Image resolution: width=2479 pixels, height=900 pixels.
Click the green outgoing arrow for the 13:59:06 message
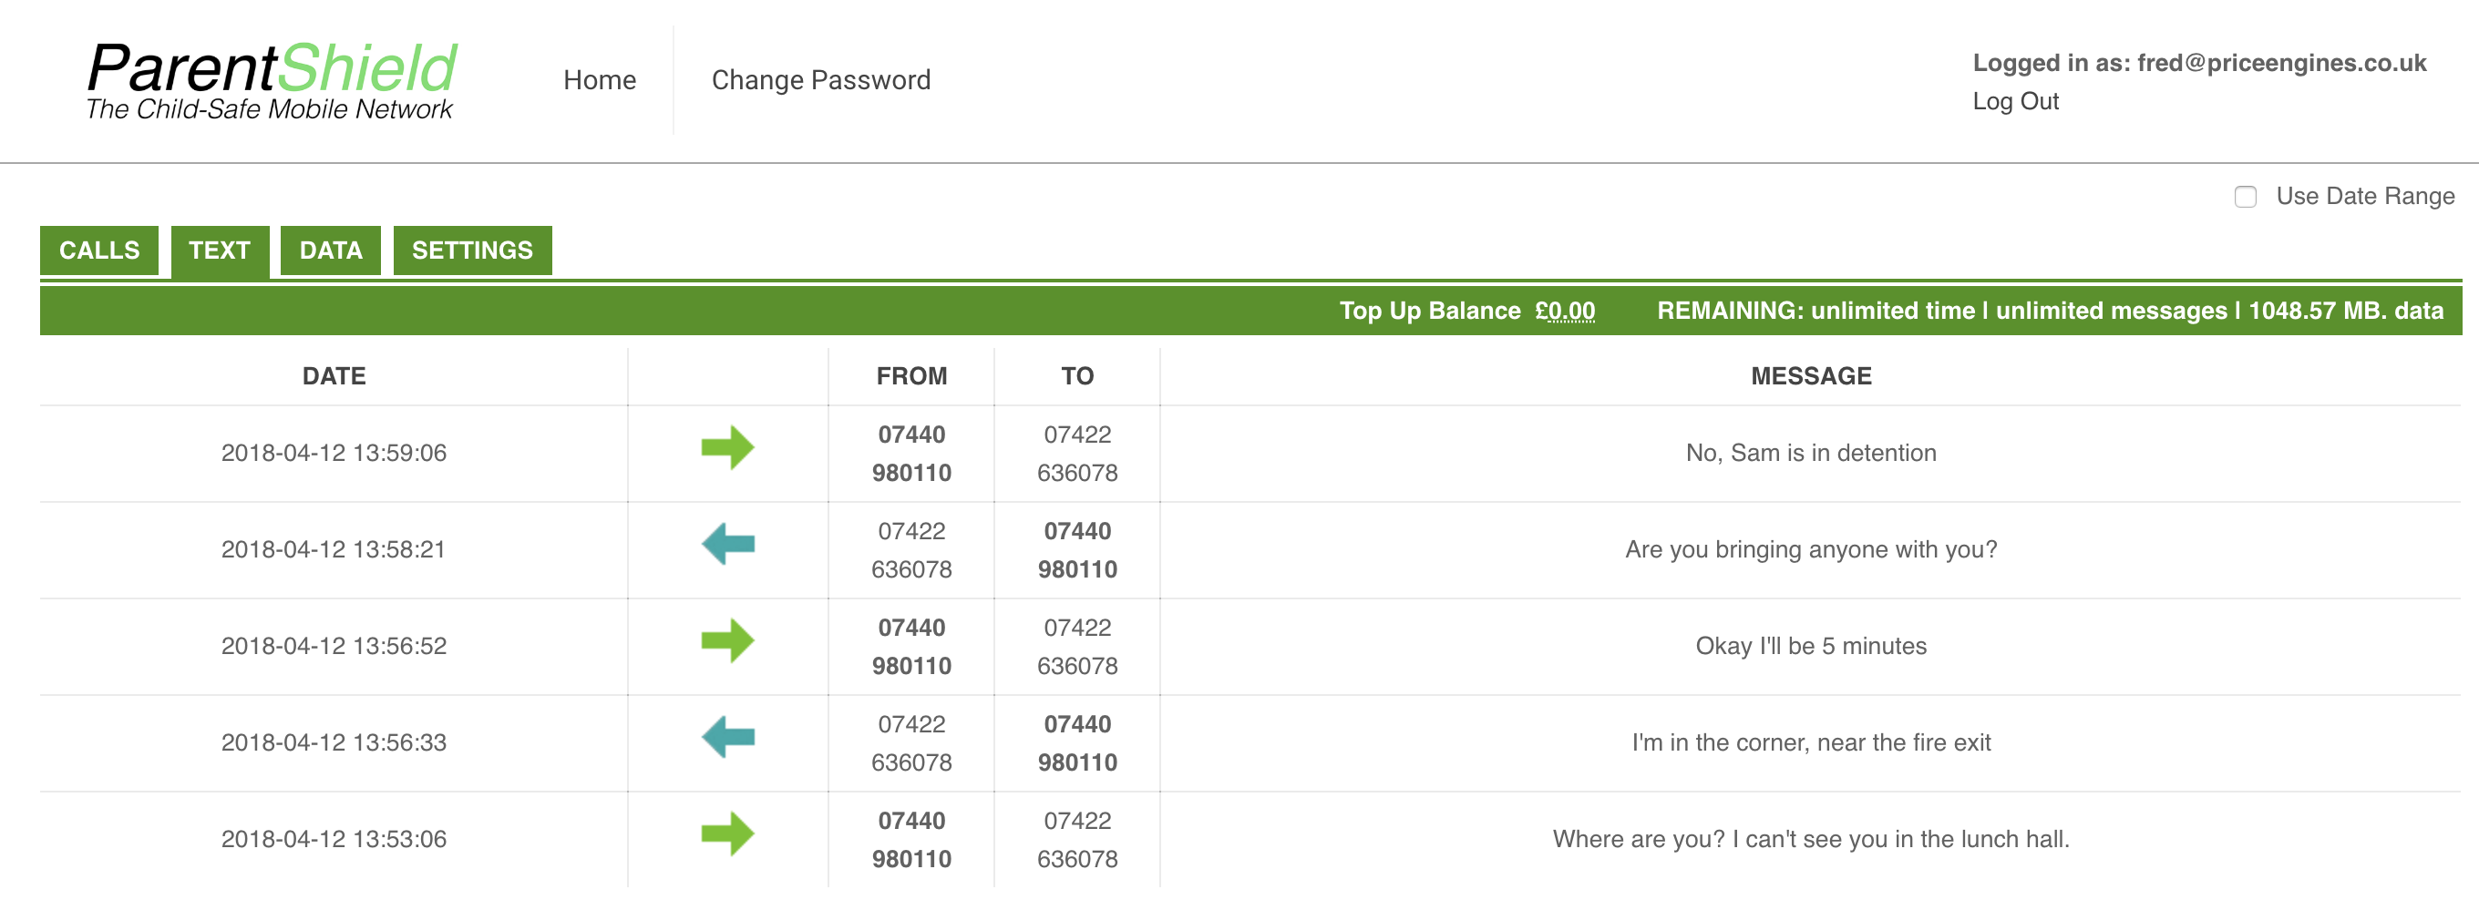pos(727,447)
